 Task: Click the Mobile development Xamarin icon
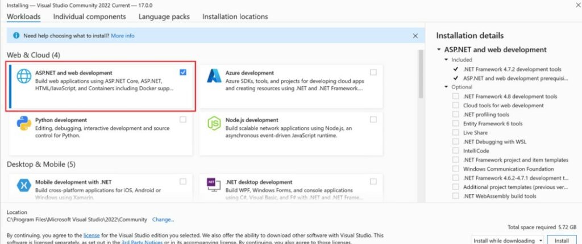click(24, 185)
